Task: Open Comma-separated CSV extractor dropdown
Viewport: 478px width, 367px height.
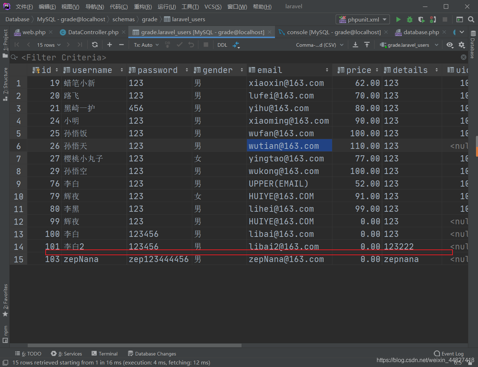Action: point(320,45)
